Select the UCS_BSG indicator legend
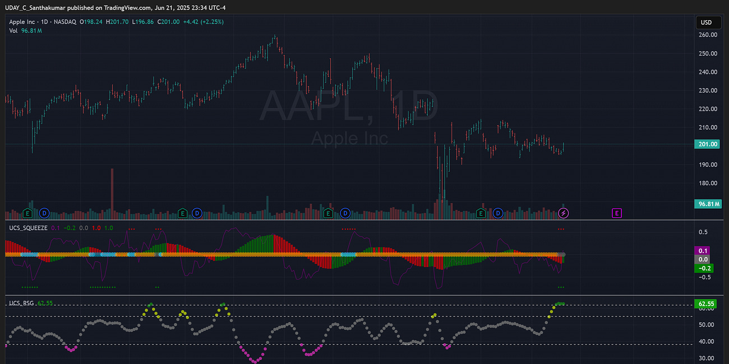 point(21,303)
